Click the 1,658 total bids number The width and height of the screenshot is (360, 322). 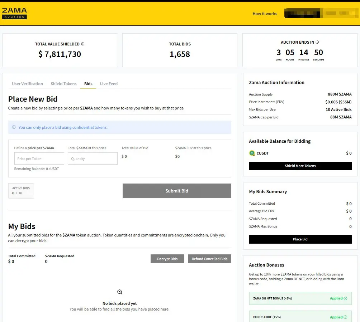pos(180,54)
